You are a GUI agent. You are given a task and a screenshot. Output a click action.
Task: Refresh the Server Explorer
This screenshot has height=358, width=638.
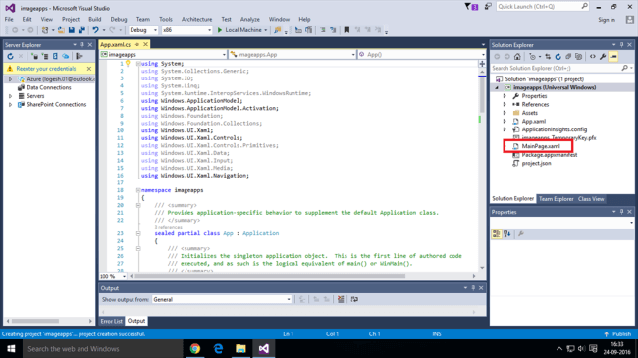10,56
